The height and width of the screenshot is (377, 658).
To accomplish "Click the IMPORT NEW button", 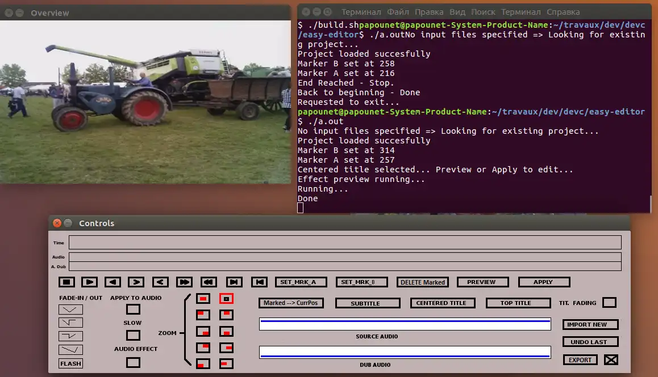I will click(590, 324).
